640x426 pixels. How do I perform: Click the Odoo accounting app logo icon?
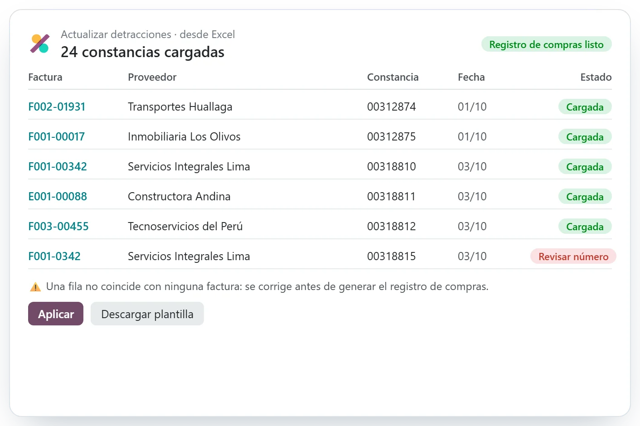tap(40, 44)
